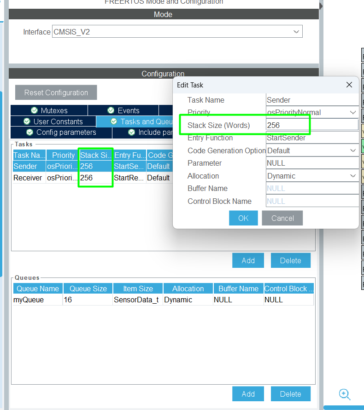Click the Task Name field containing Sender
Screen dimensions: 364x410
(311, 100)
